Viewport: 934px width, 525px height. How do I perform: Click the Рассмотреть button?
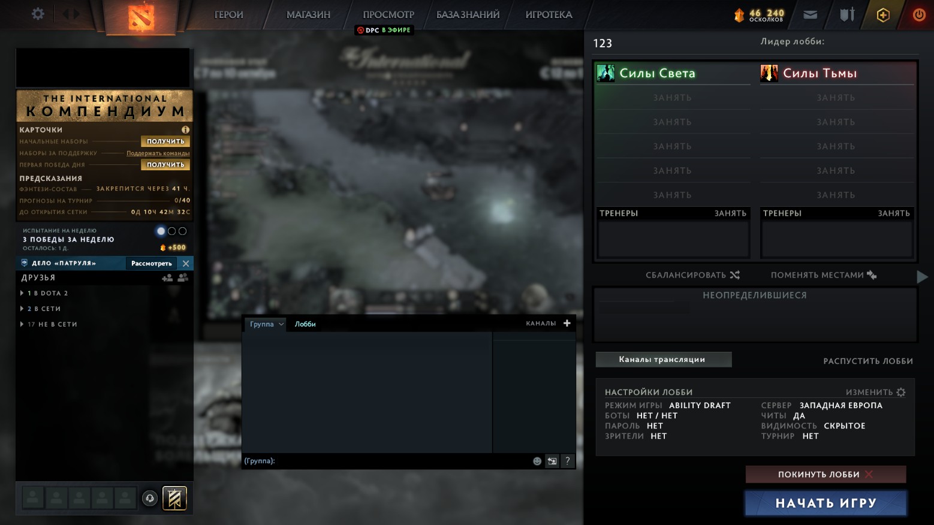pos(152,263)
